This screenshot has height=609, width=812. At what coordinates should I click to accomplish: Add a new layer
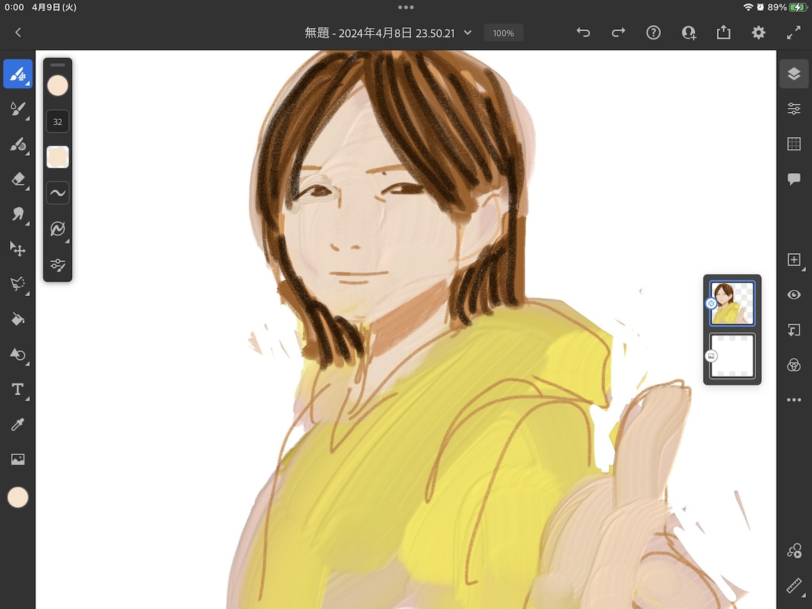click(x=794, y=260)
